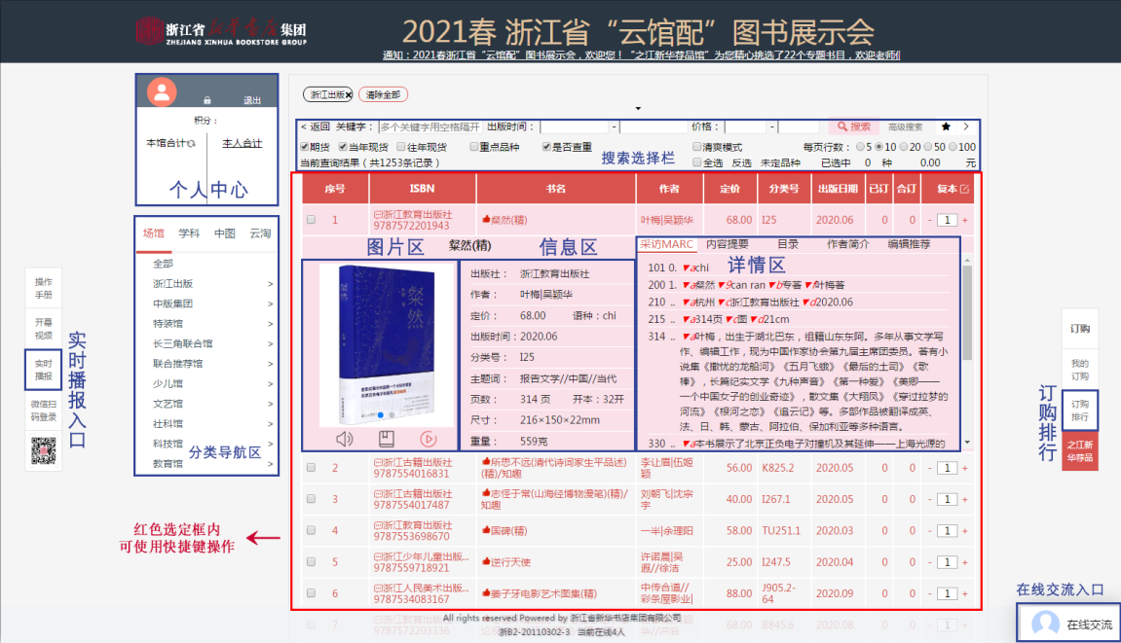Open the 内容提要 detail tab
This screenshot has width=1121, height=643.
tap(728, 245)
